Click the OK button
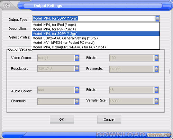The width and height of the screenshot is (173, 139). tap(62, 119)
